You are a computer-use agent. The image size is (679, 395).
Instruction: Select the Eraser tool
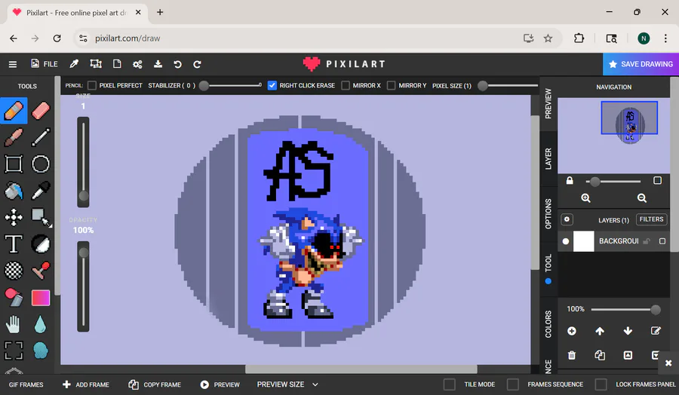click(41, 111)
